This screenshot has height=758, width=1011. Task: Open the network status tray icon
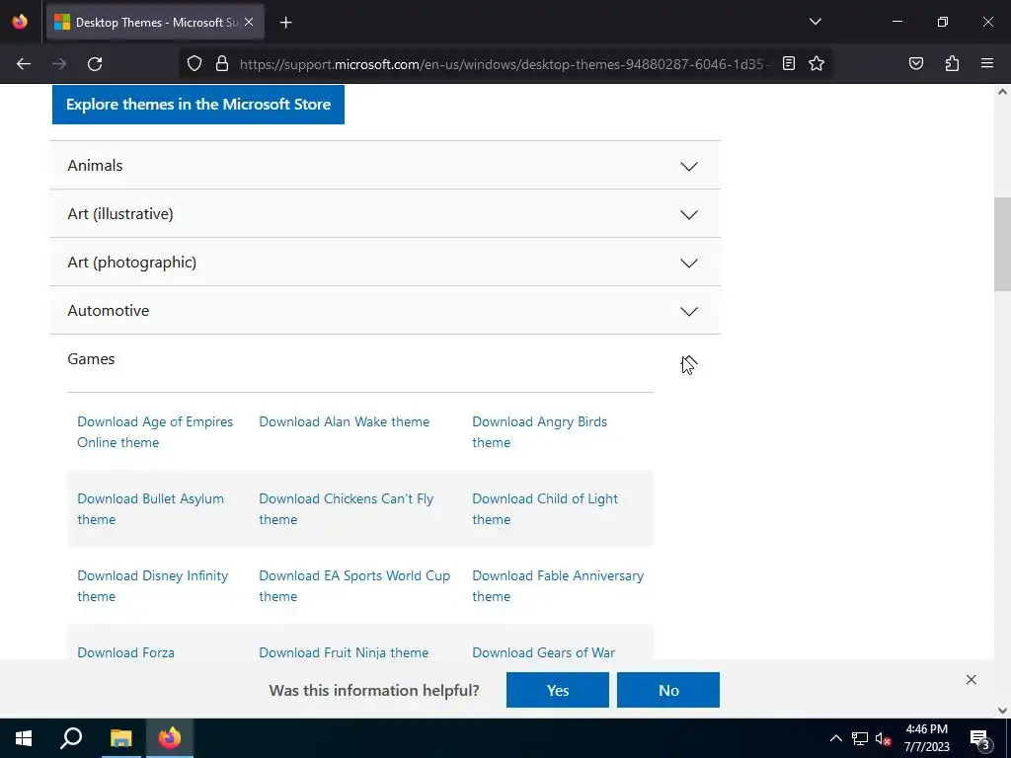[860, 738]
